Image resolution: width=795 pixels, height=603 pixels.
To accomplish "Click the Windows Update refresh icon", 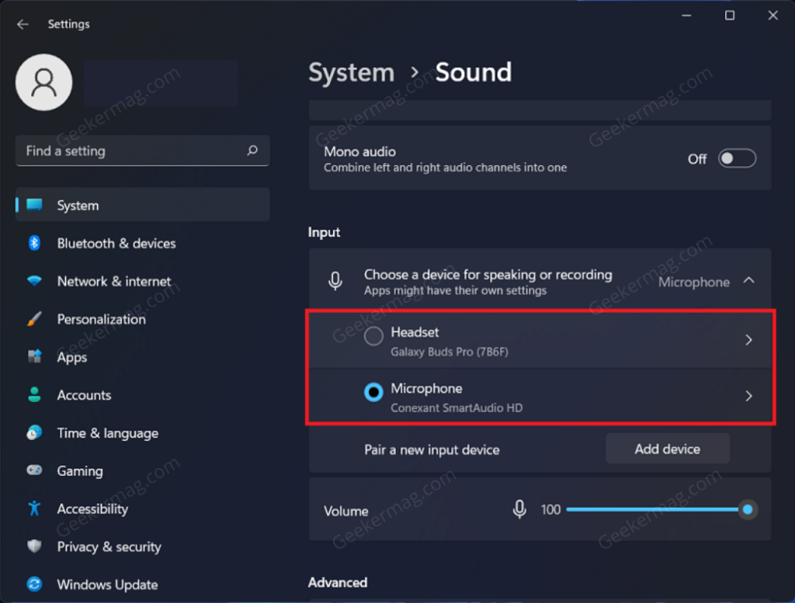I will tap(34, 584).
